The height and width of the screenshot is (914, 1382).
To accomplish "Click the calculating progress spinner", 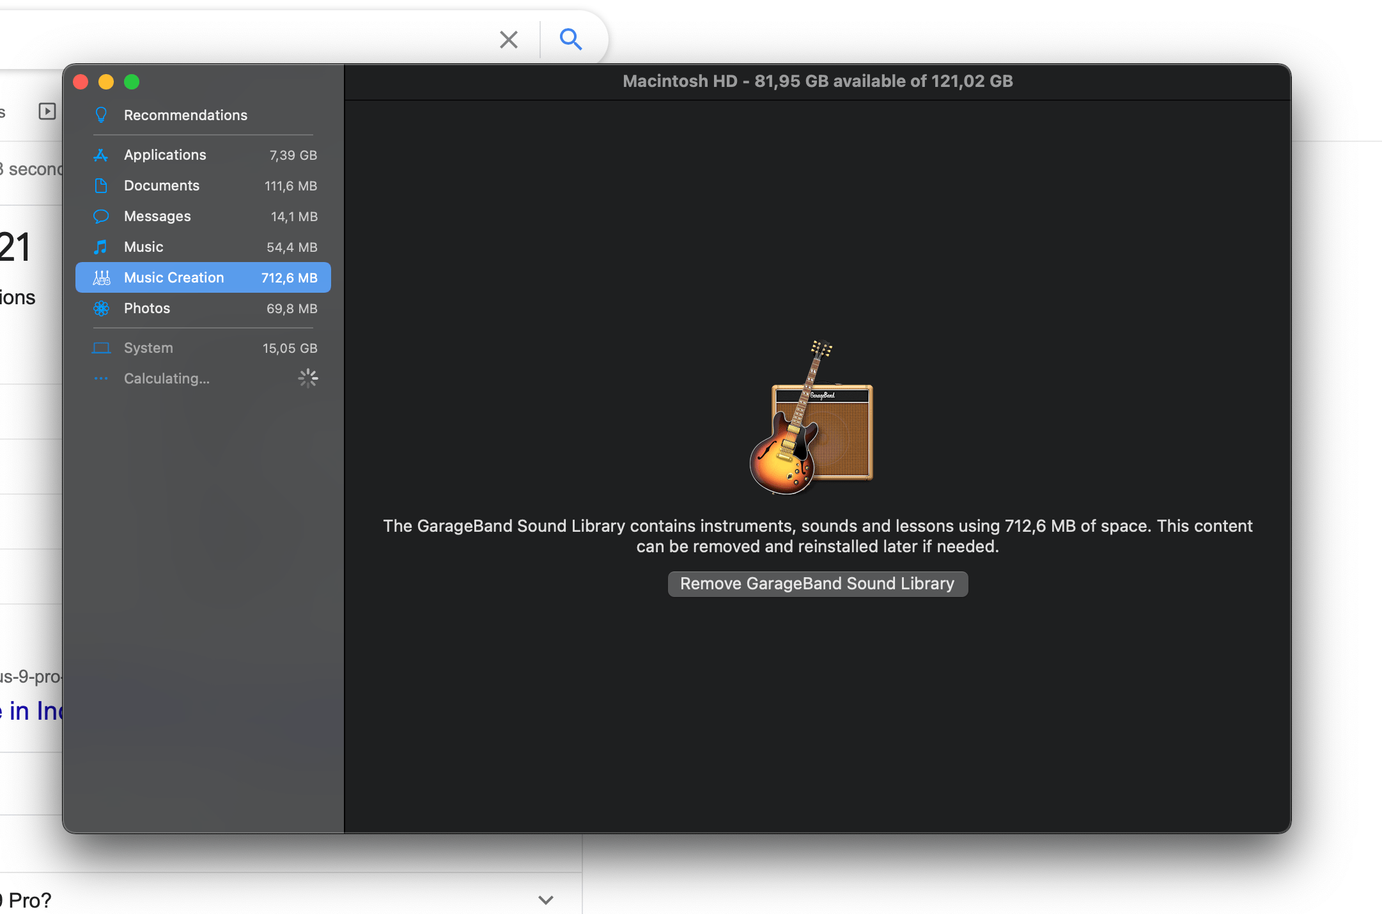I will (x=308, y=378).
